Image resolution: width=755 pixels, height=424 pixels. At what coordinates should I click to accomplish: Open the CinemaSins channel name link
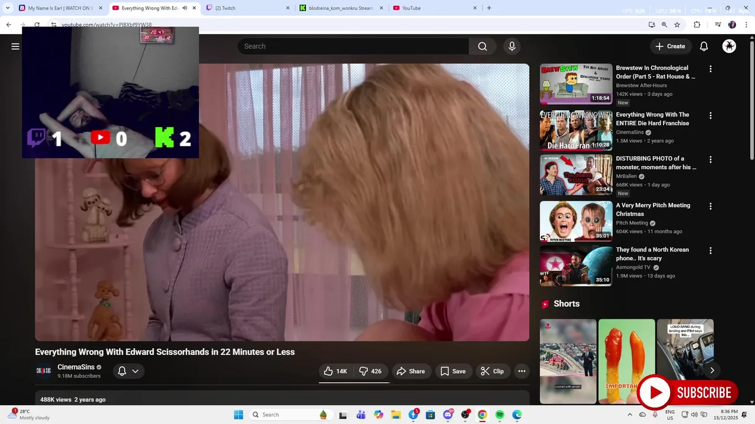[75, 367]
